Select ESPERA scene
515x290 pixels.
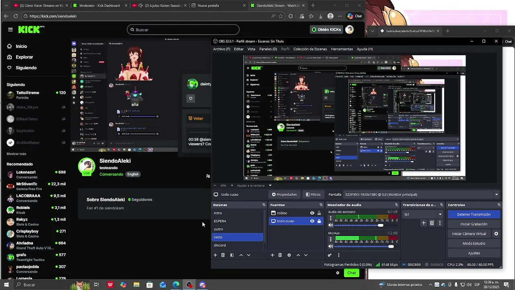pos(237,221)
